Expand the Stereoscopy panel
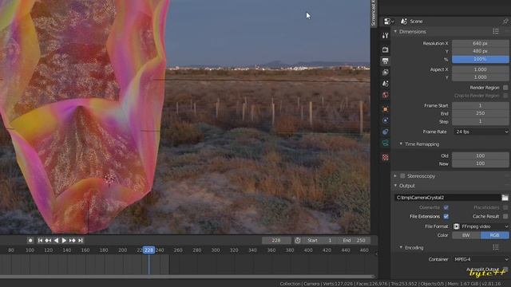 click(x=396, y=176)
